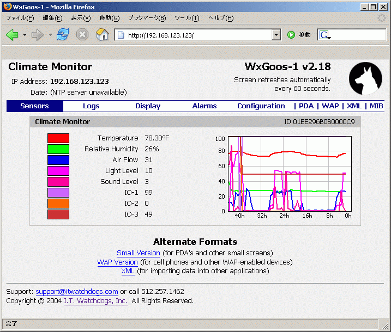The width and height of the screenshot is (391, 332).
Task: Click the 78.30°F temperature value
Action: 157,138
